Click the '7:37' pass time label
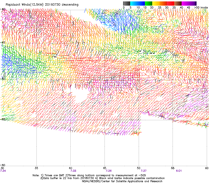This screenshot has height=183, width=209. coord(143,171)
